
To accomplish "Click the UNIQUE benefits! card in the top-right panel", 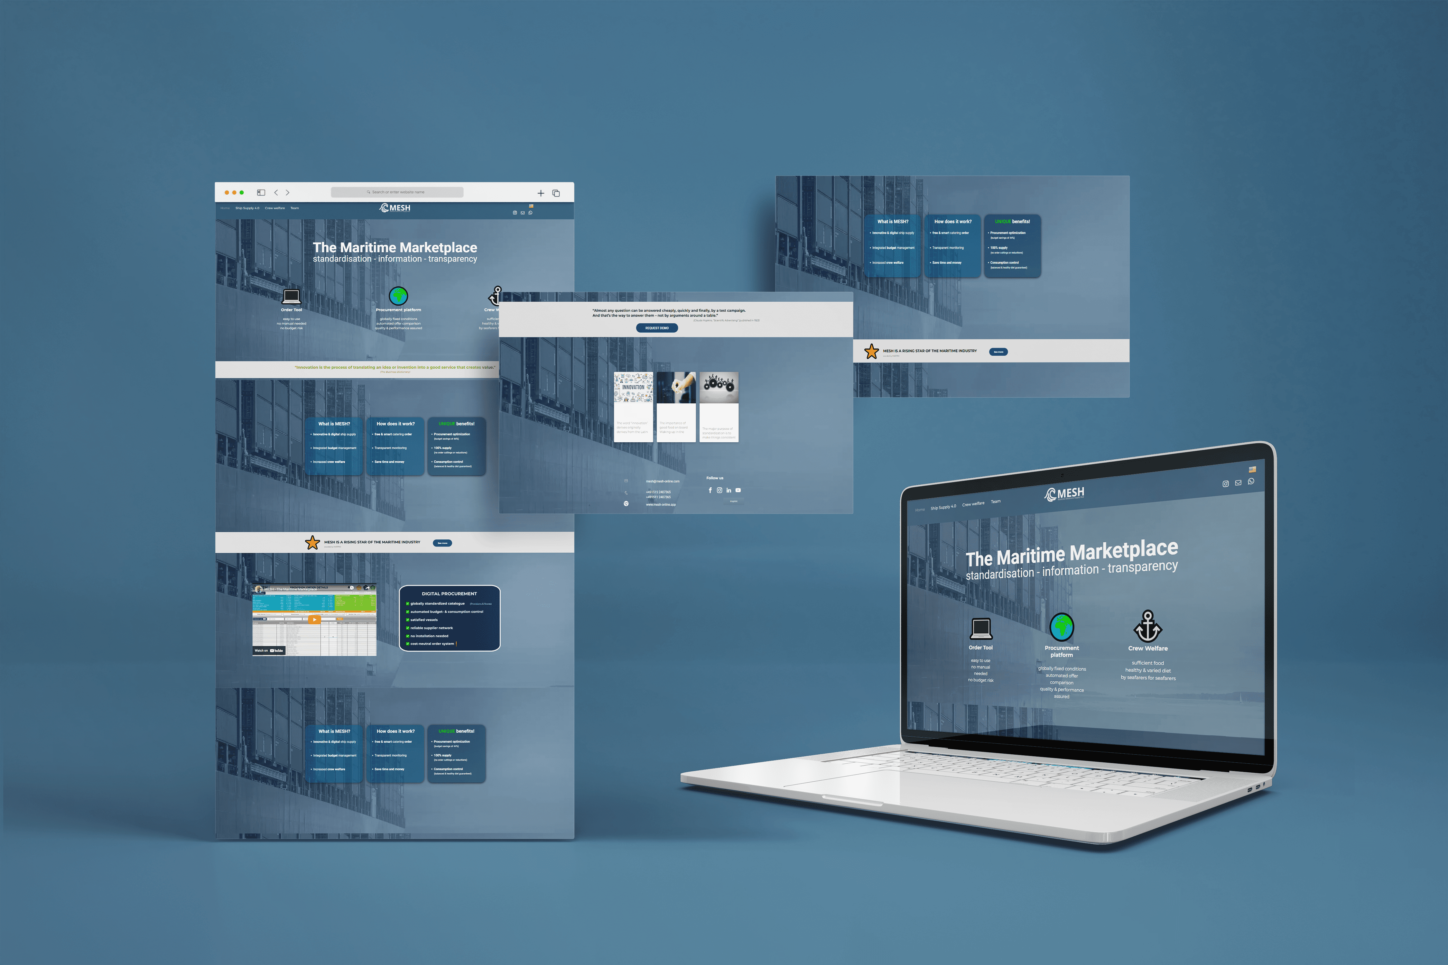I will click(1012, 245).
